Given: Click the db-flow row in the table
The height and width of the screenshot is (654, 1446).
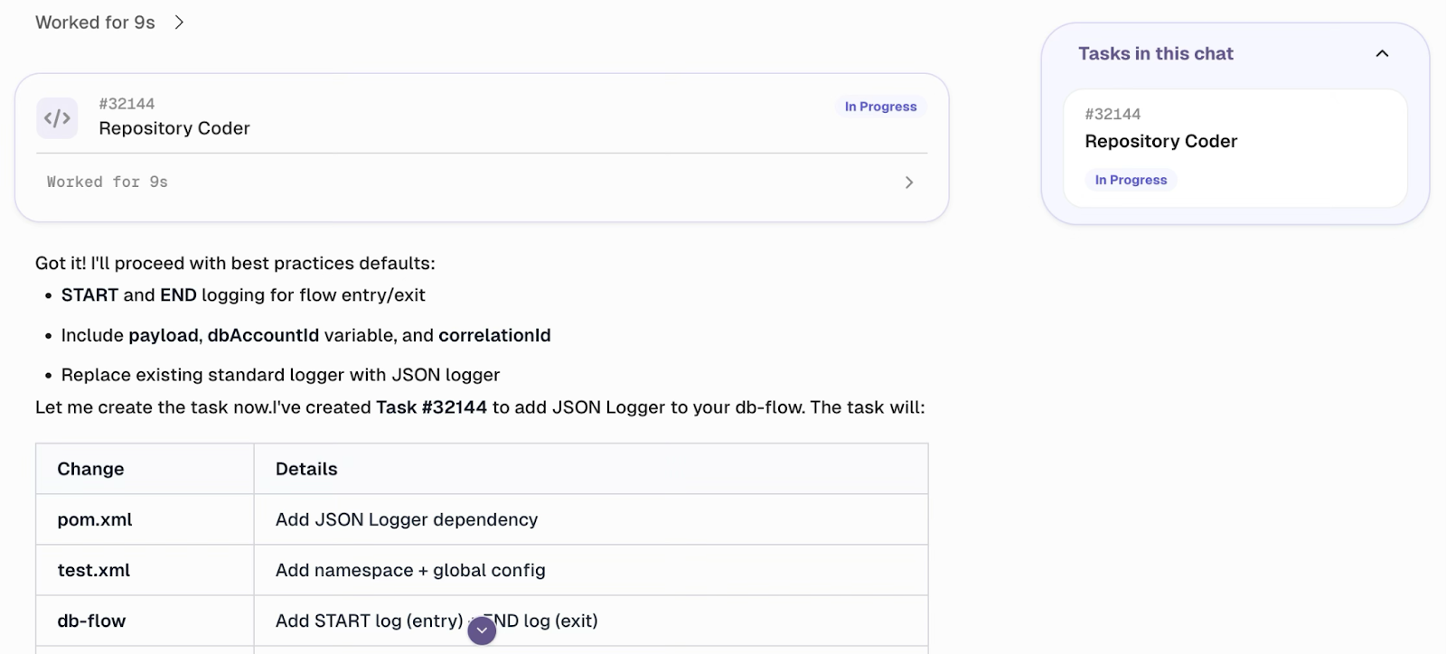Looking at the screenshot, I should click(x=90, y=620).
